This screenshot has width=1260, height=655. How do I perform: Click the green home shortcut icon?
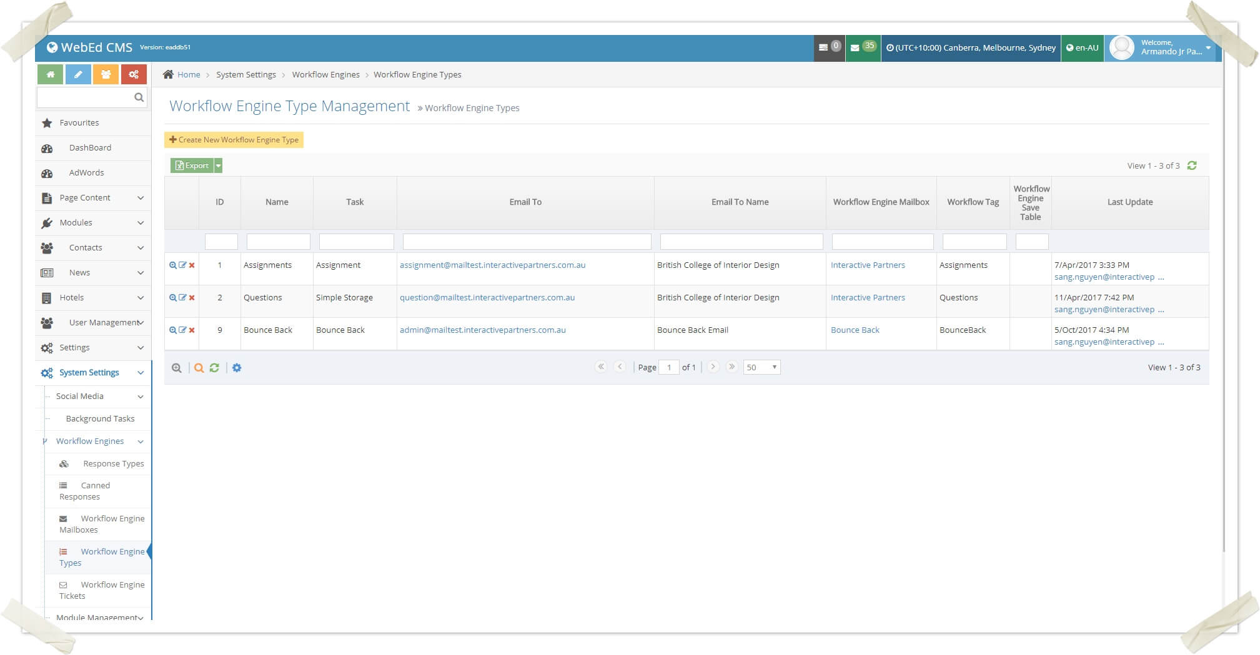(50, 74)
